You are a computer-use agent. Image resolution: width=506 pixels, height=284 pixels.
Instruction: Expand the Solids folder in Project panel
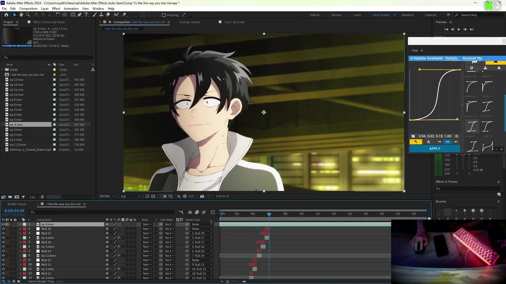[2, 70]
